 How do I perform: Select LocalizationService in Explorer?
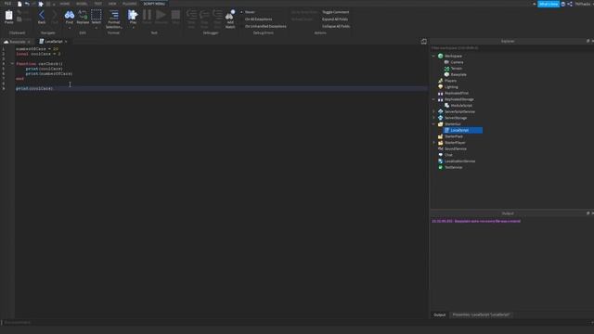coord(459,161)
